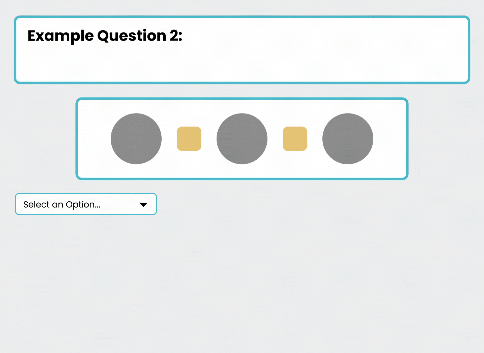Click the Select an Option placeholder text
The height and width of the screenshot is (353, 484).
pos(62,204)
